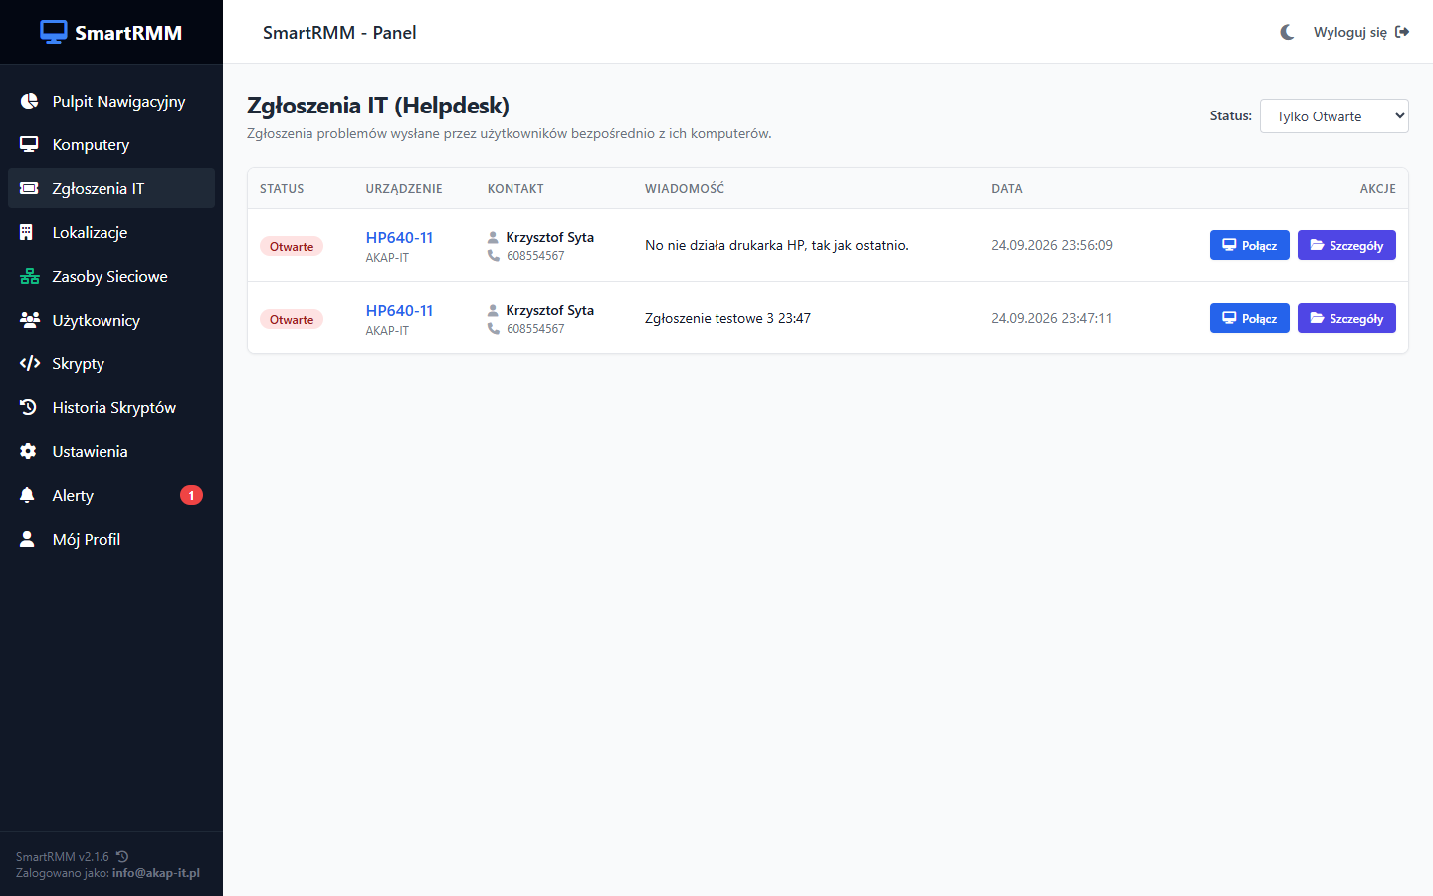Click the Skrypty code icon
1433x896 pixels.
[30, 363]
